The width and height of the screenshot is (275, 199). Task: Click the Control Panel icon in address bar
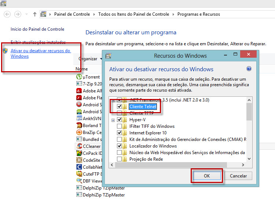(x=44, y=14)
